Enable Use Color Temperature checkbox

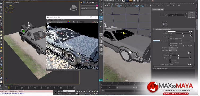[x=168, y=39]
